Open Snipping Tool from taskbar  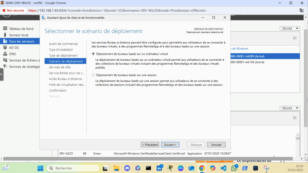click(266, 168)
